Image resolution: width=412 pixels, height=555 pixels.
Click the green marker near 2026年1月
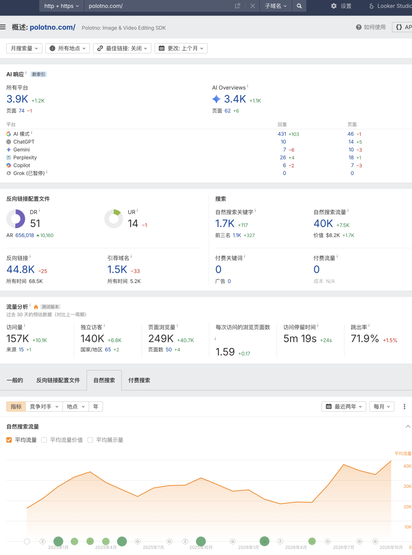[264, 541]
